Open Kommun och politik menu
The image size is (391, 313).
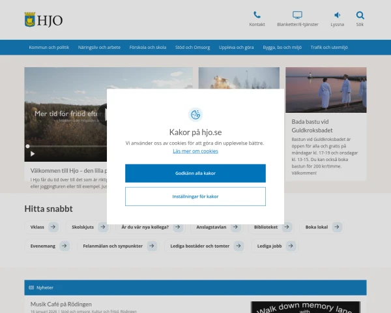pyautogui.click(x=49, y=48)
